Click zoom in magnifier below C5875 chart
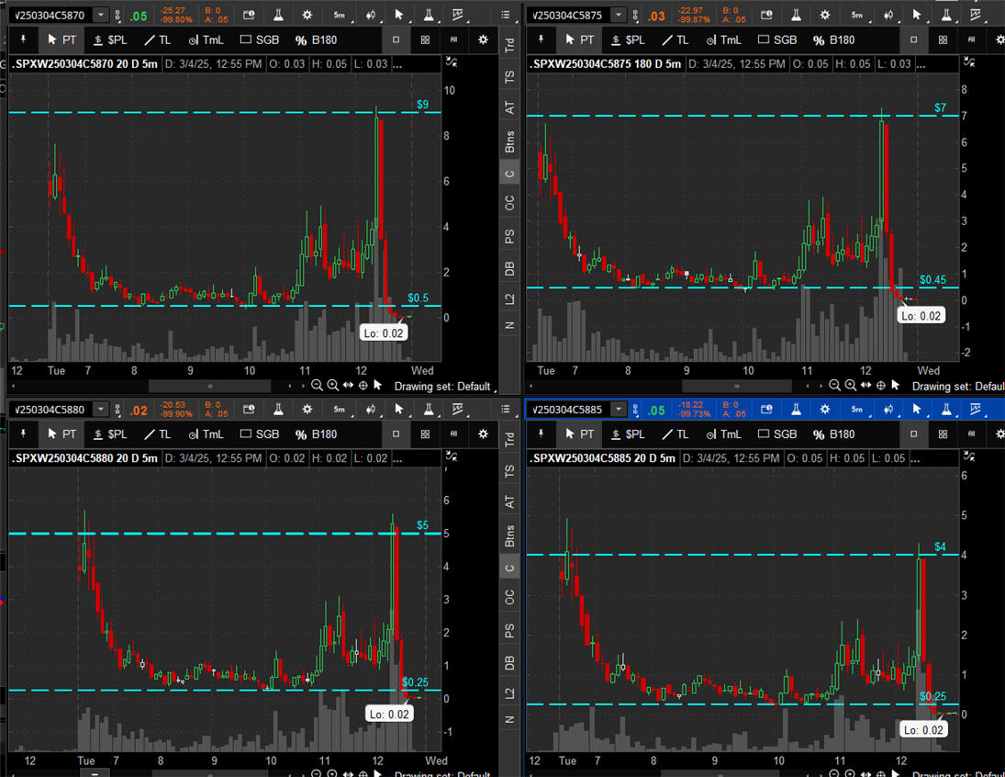The height and width of the screenshot is (777, 1005). pyautogui.click(x=851, y=387)
